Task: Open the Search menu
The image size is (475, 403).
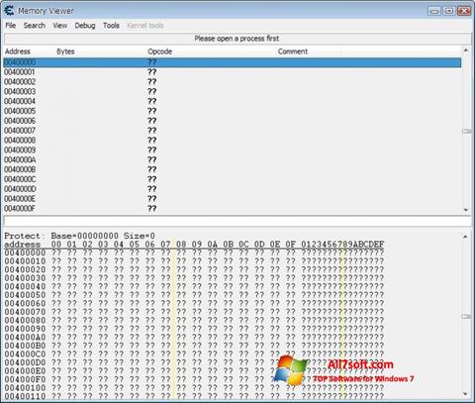Action: pyautogui.click(x=35, y=26)
